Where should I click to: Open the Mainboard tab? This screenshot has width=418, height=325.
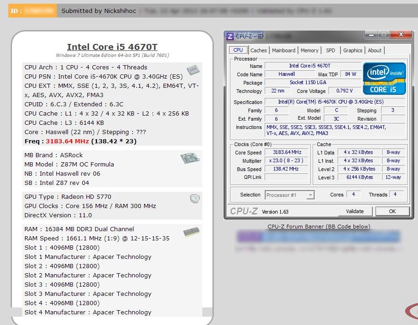(x=284, y=50)
